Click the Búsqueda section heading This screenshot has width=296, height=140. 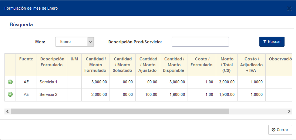21,24
